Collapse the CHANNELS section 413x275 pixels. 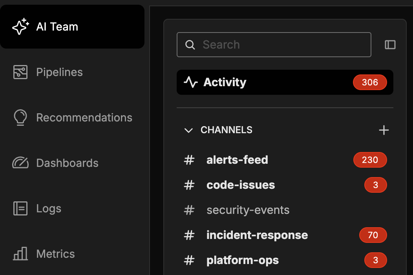click(188, 130)
